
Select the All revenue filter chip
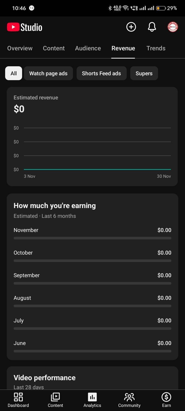click(14, 73)
